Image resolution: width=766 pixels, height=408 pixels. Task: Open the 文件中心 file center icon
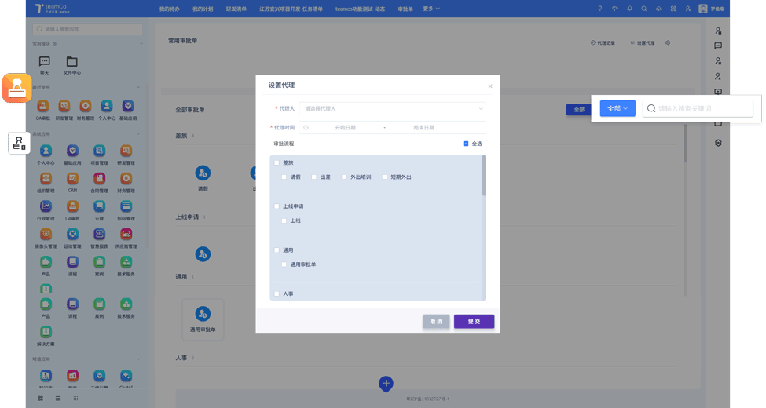point(71,62)
